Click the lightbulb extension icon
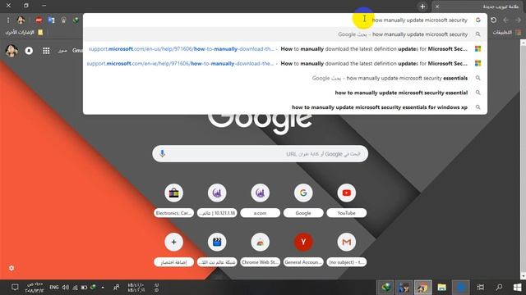 pyautogui.click(x=63, y=20)
